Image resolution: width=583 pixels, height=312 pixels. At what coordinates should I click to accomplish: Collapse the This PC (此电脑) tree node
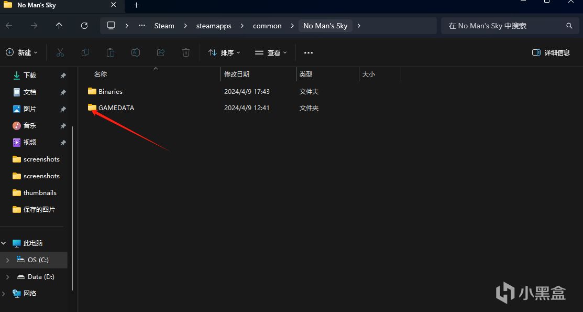point(4,243)
